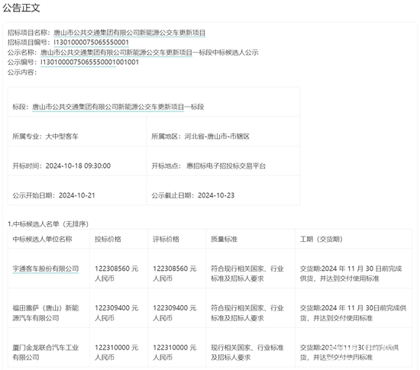Viewport: 420px width, 370px height.
Task: Open the 唐山市公共交通集团 project name link
Action: tap(129, 33)
